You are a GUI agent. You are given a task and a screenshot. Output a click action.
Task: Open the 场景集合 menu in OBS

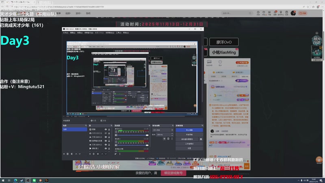(110, 33)
